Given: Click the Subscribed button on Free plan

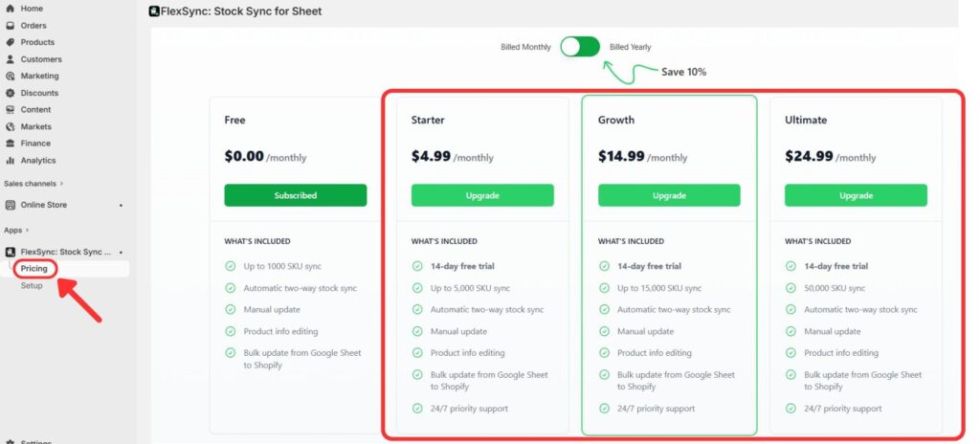Looking at the screenshot, I should [x=295, y=195].
